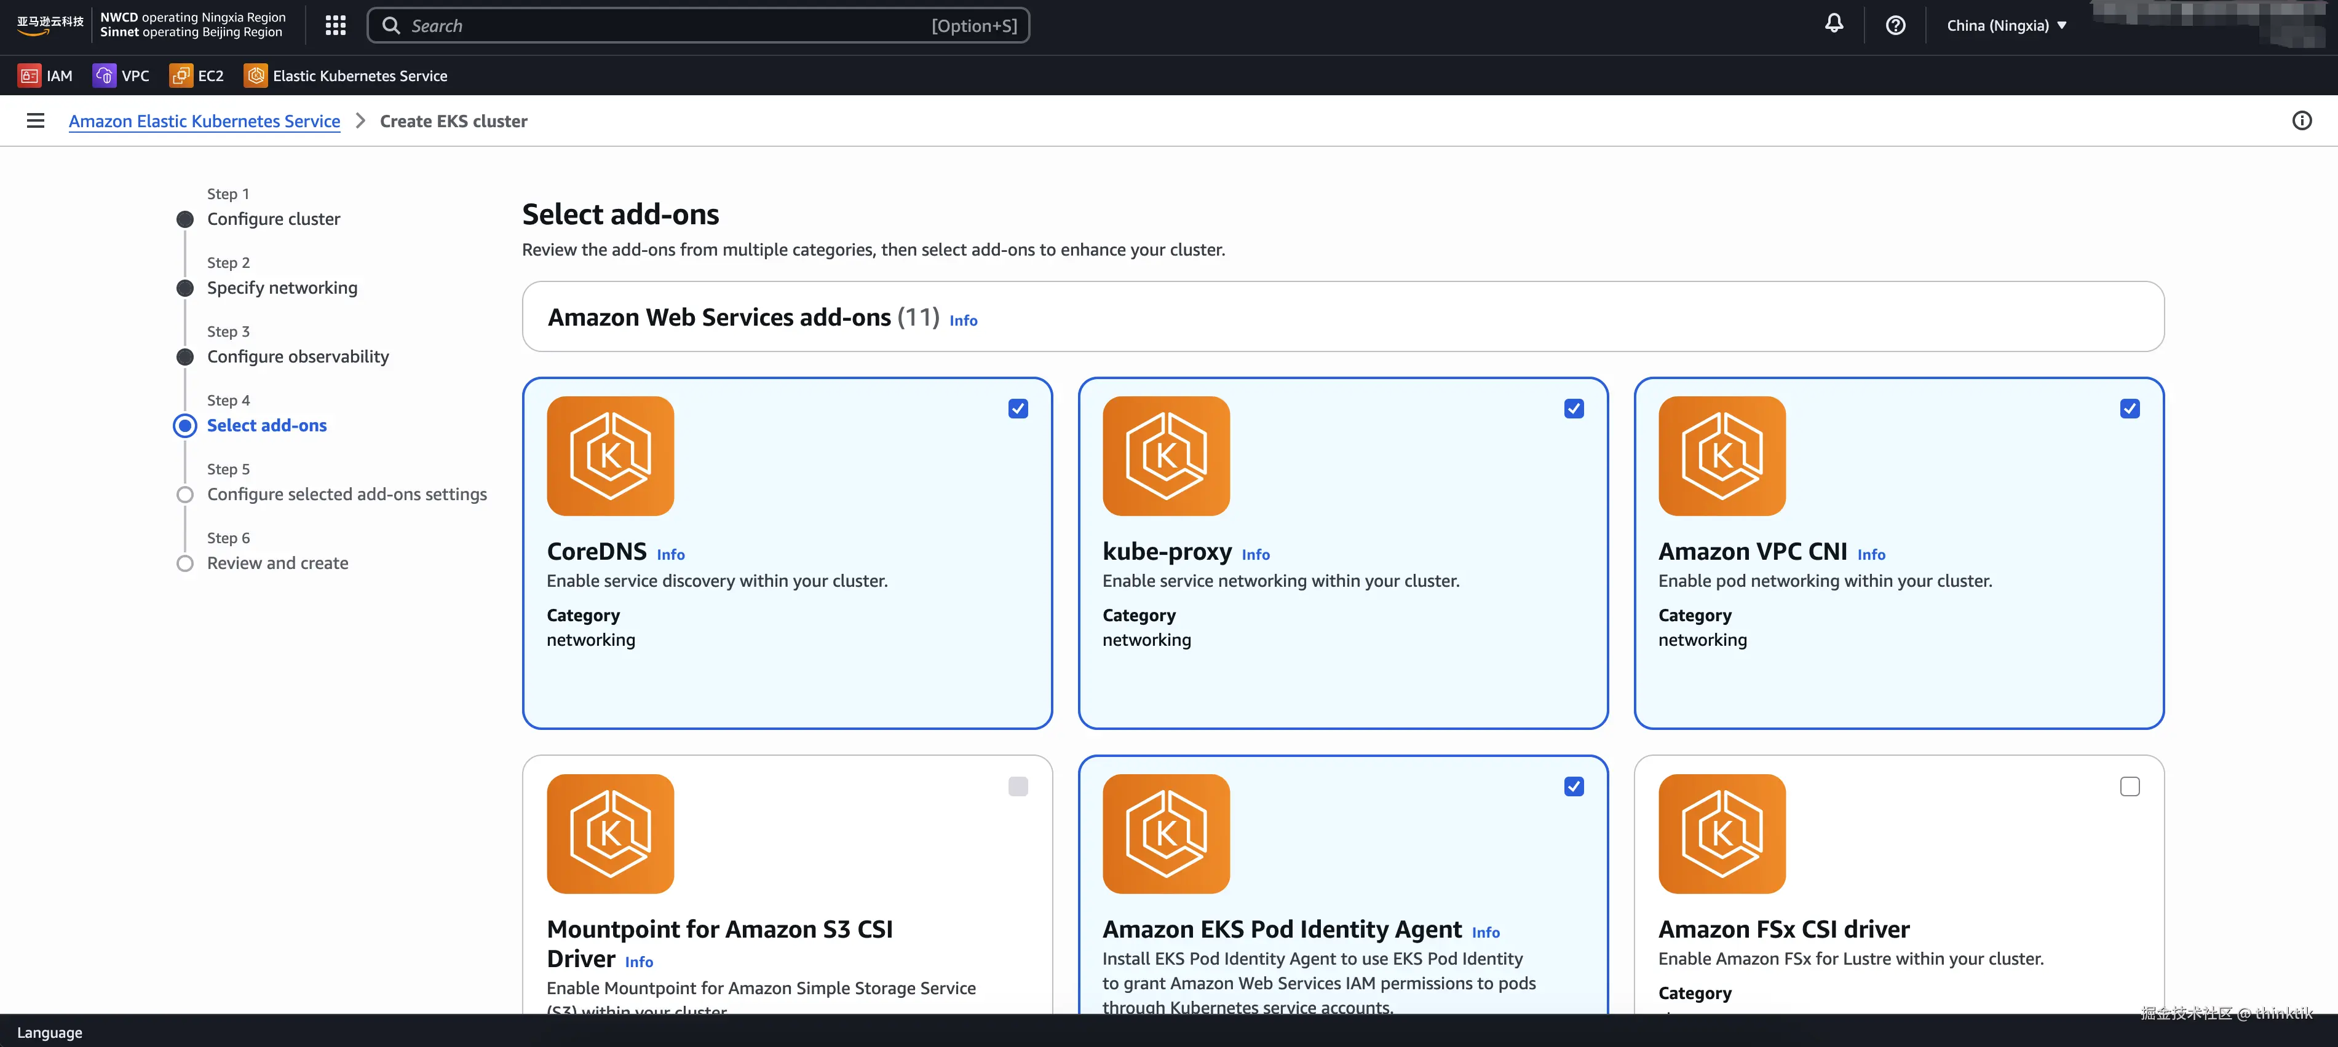Uncheck the kube-proxy add-on checkbox
This screenshot has height=1047, width=2338.
tap(1574, 409)
